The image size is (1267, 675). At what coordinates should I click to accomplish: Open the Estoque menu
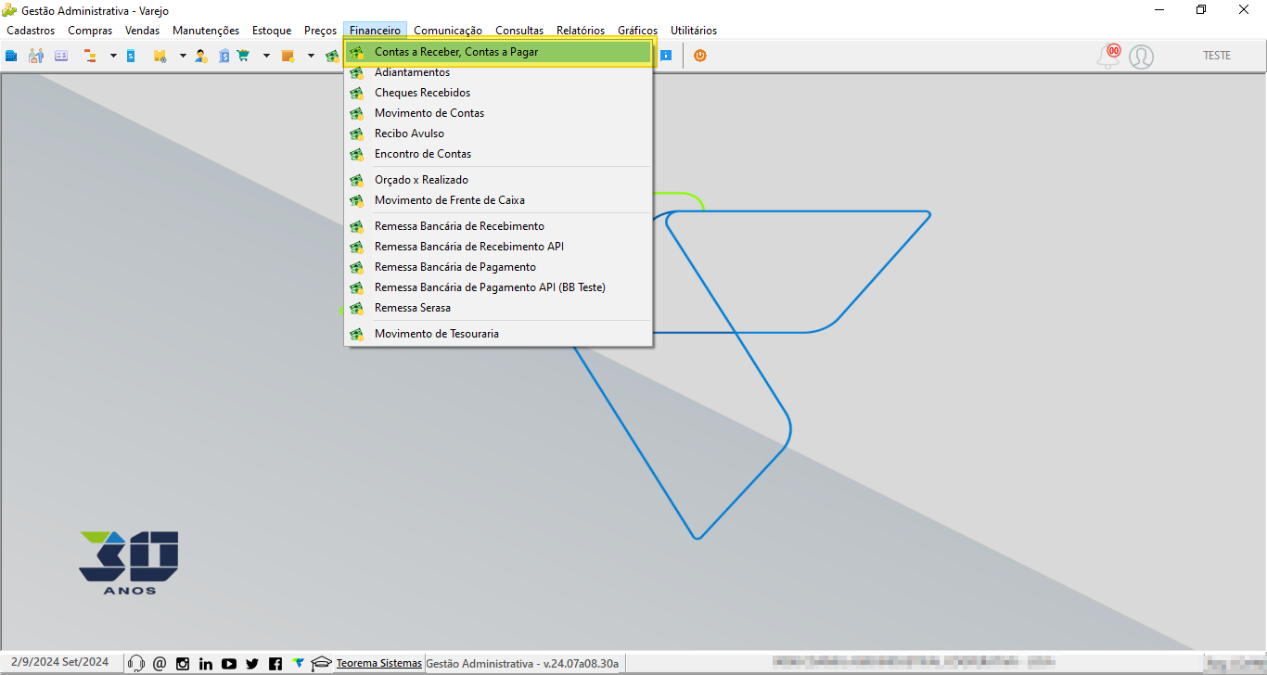pos(272,31)
